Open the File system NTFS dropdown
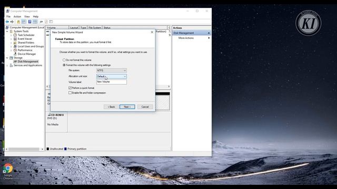 click(111, 70)
